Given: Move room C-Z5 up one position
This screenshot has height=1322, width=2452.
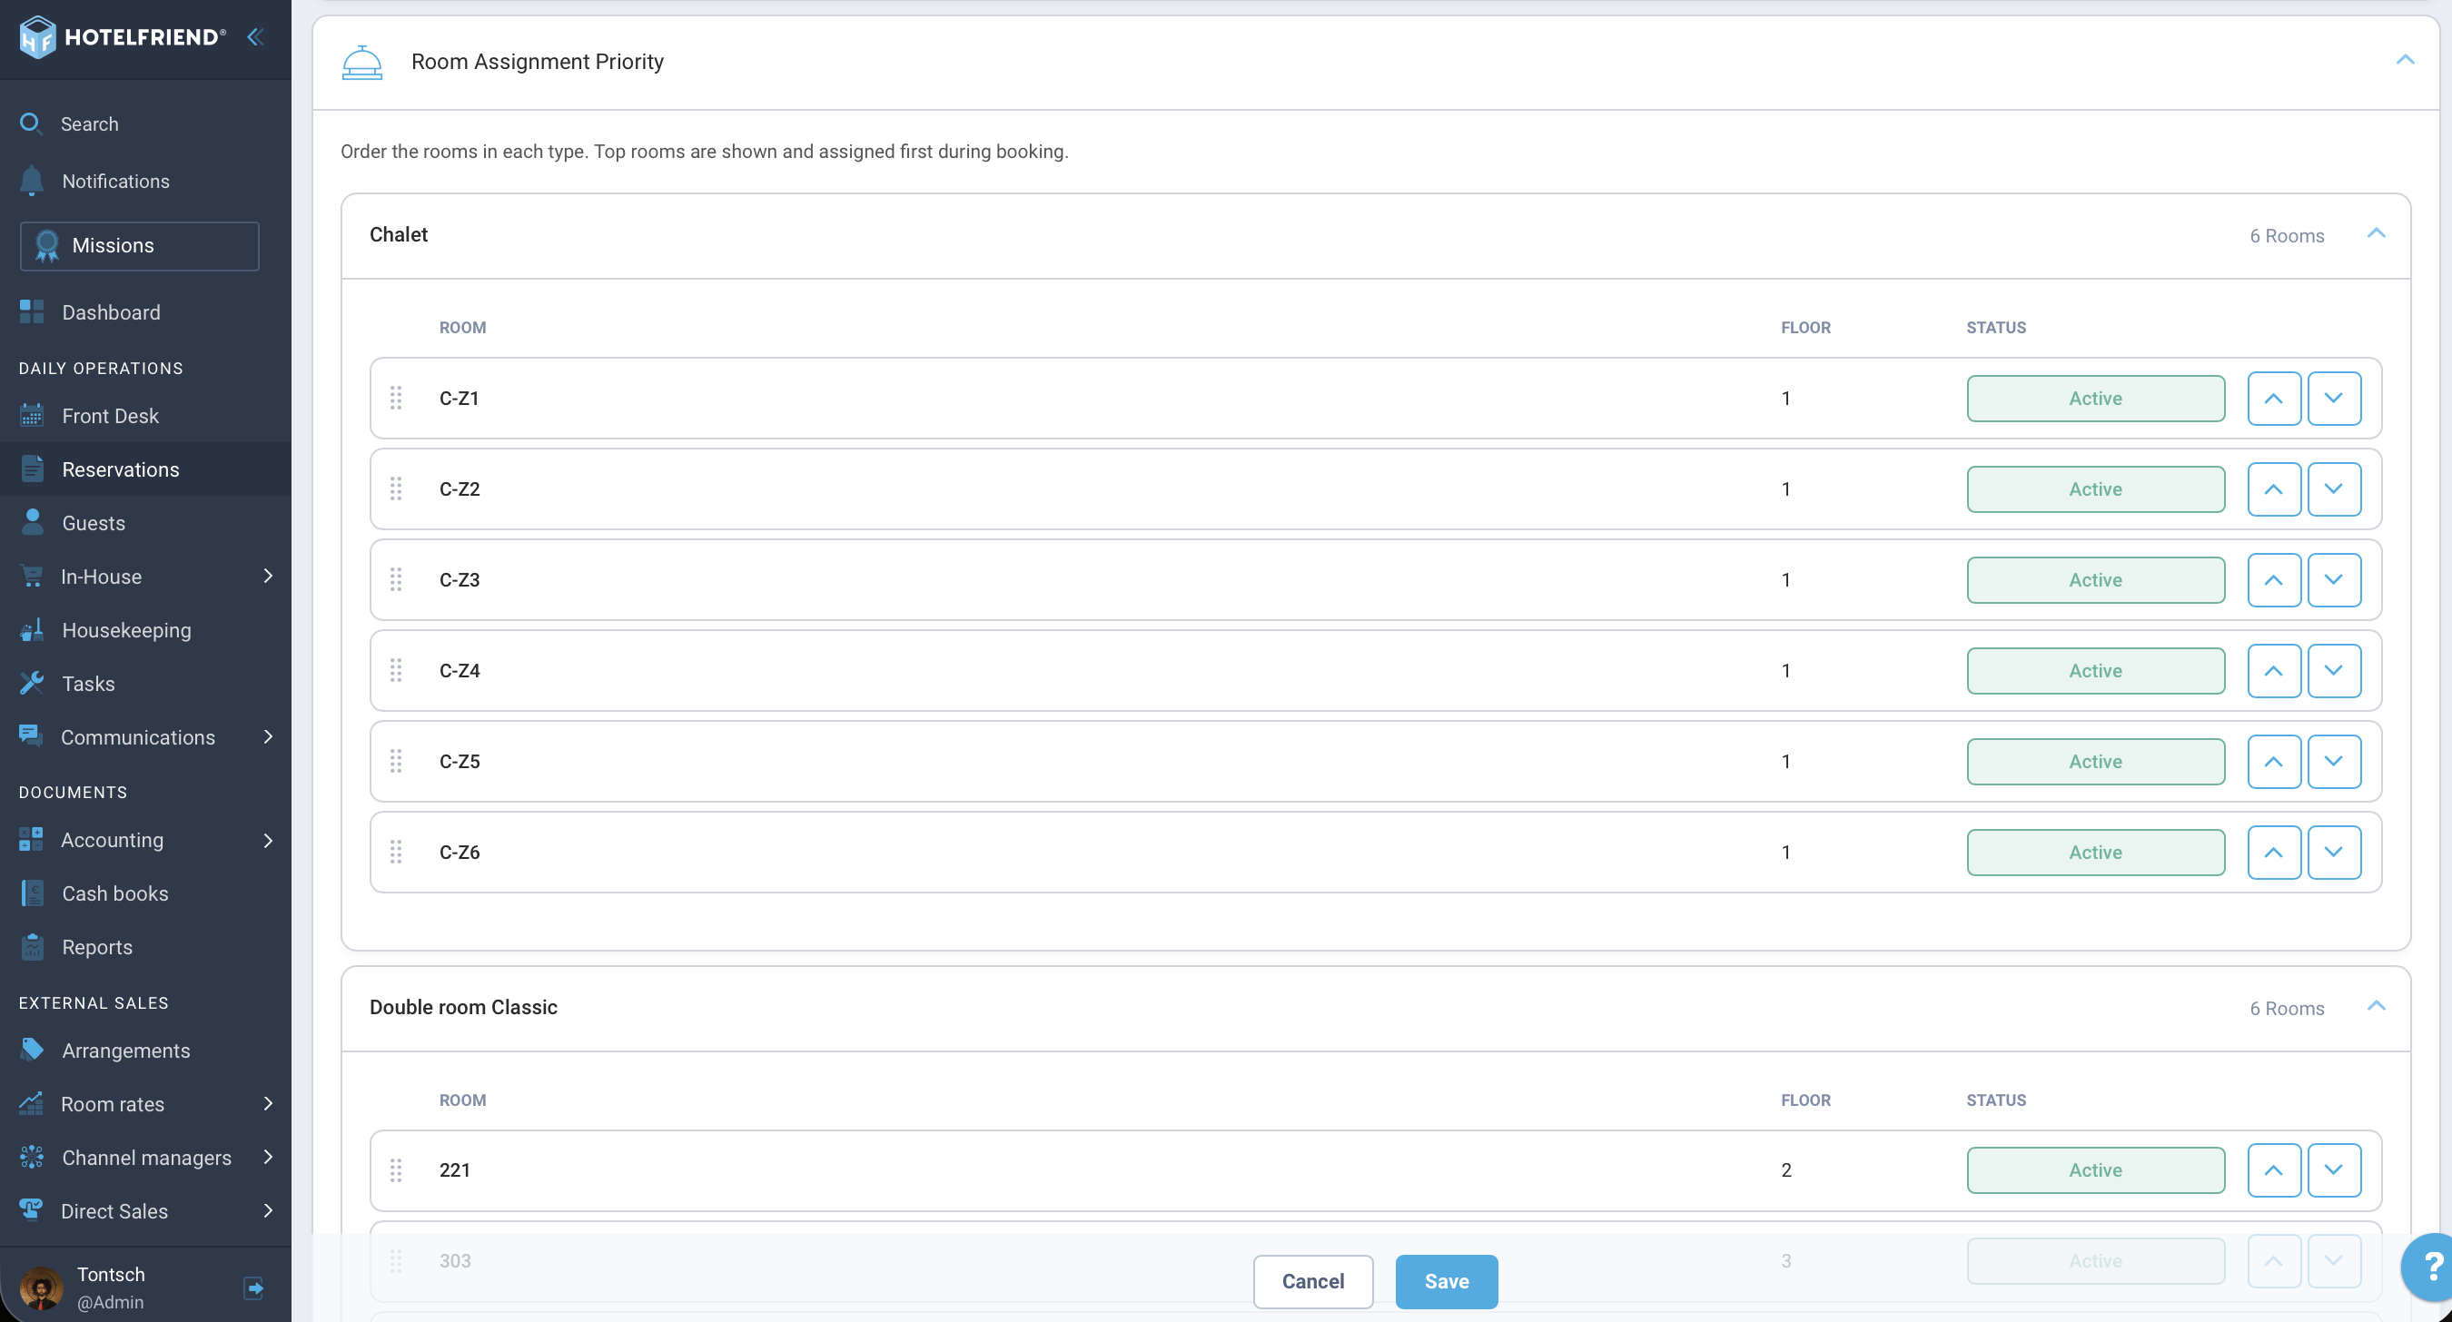Looking at the screenshot, I should [2274, 762].
